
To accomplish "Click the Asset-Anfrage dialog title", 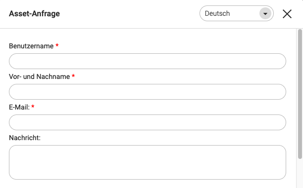I will point(34,14).
